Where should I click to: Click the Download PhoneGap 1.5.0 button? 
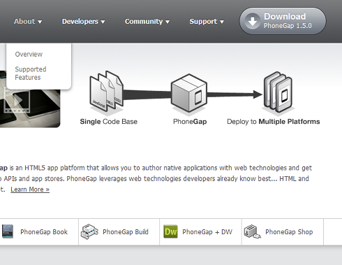pyautogui.click(x=283, y=21)
